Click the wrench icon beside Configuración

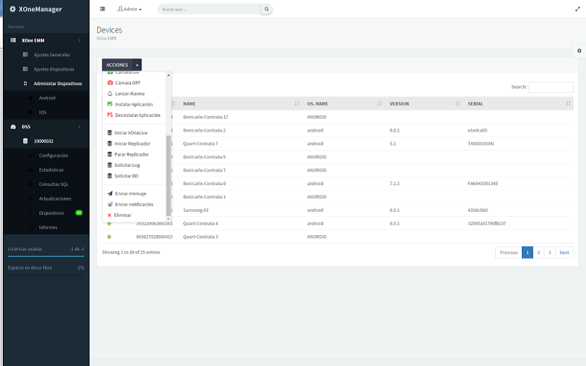click(31, 156)
